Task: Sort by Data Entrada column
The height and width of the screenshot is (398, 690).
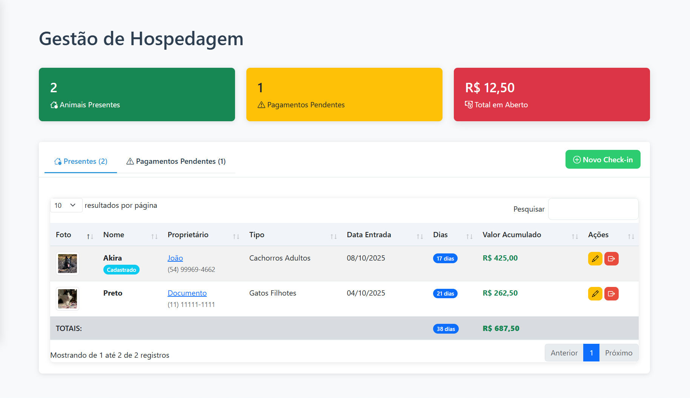Action: tap(420, 236)
